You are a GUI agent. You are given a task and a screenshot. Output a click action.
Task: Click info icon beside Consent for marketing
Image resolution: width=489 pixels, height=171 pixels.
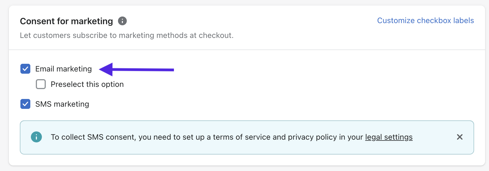(122, 21)
